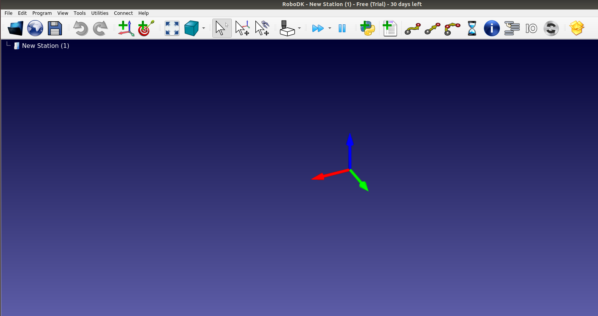Viewport: 598px width, 316px height.
Task: Activate the Select cursor tool
Action: point(222,28)
